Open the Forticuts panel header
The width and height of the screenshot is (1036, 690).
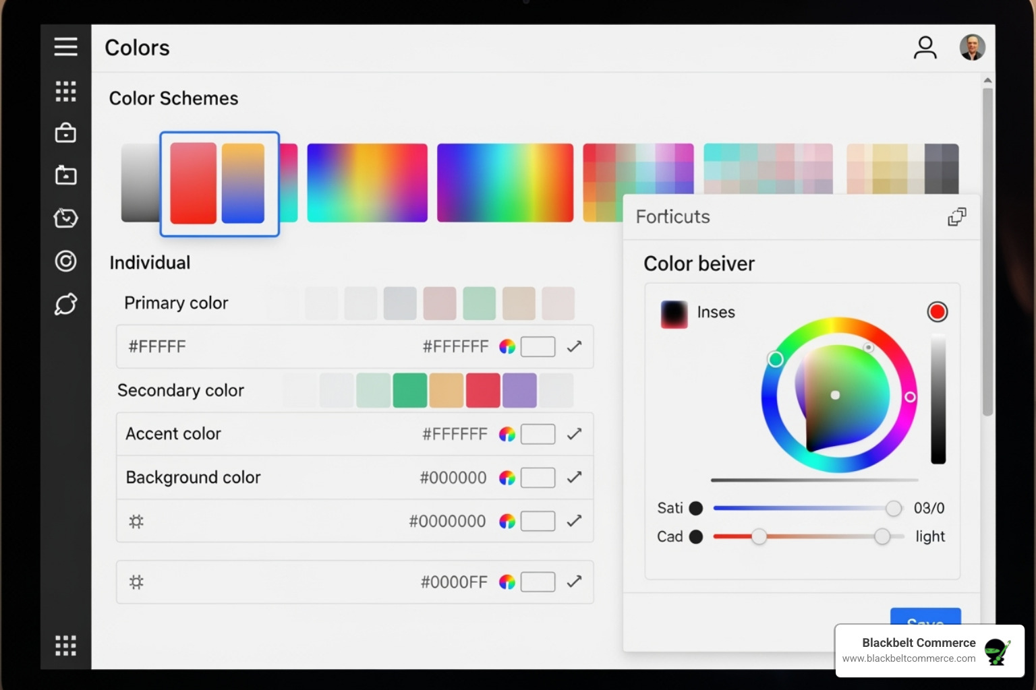(x=672, y=216)
